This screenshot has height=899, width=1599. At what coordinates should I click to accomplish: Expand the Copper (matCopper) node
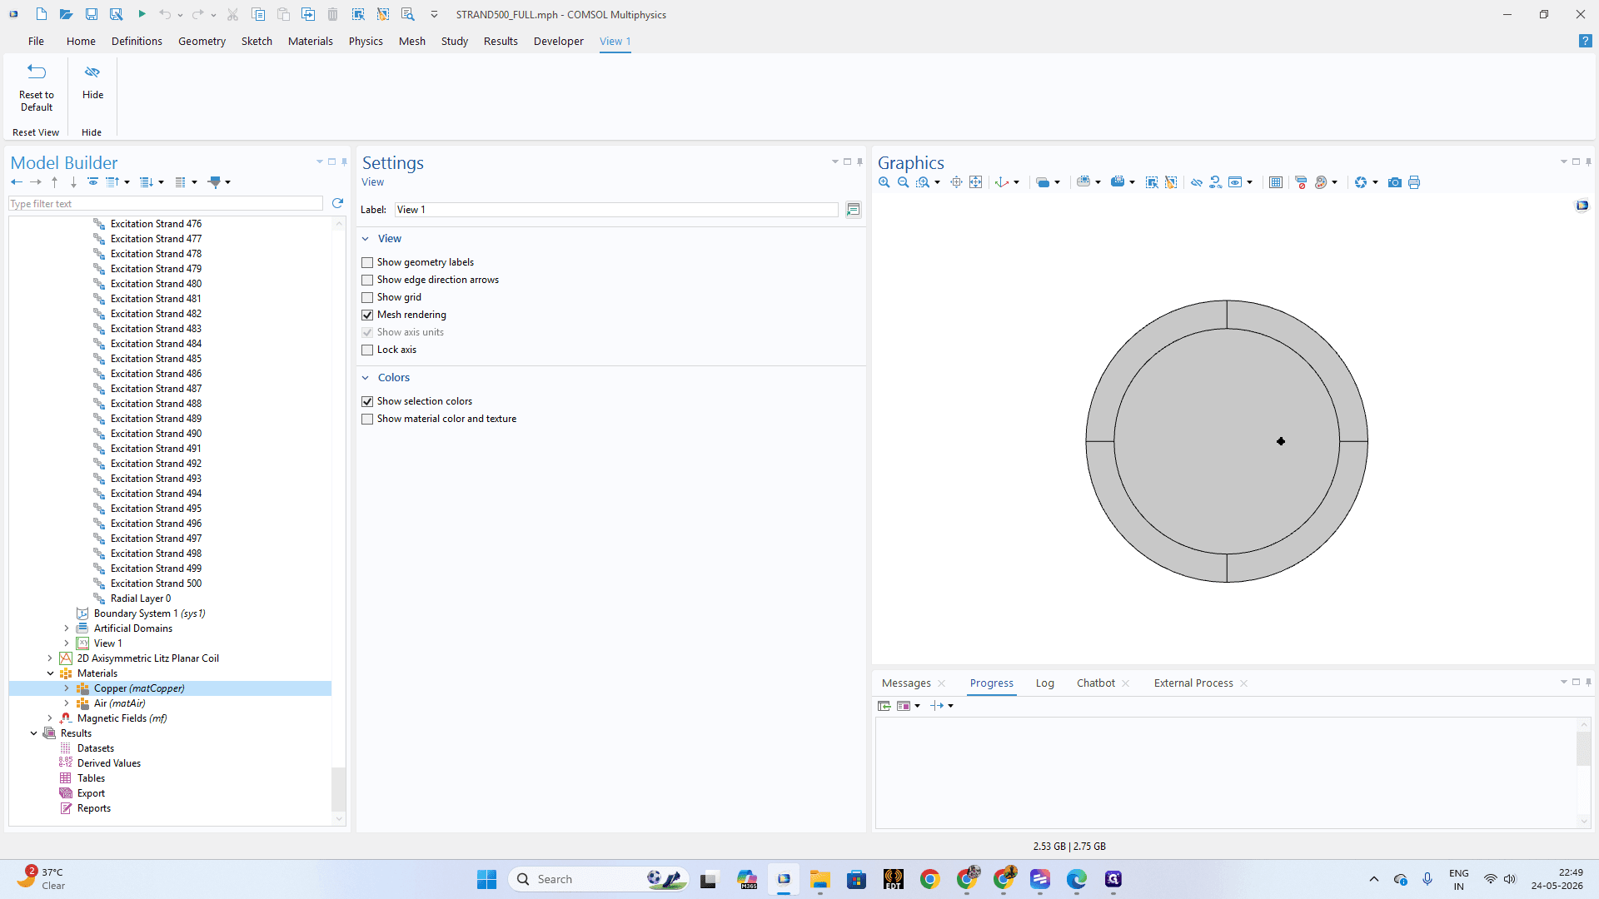point(67,688)
